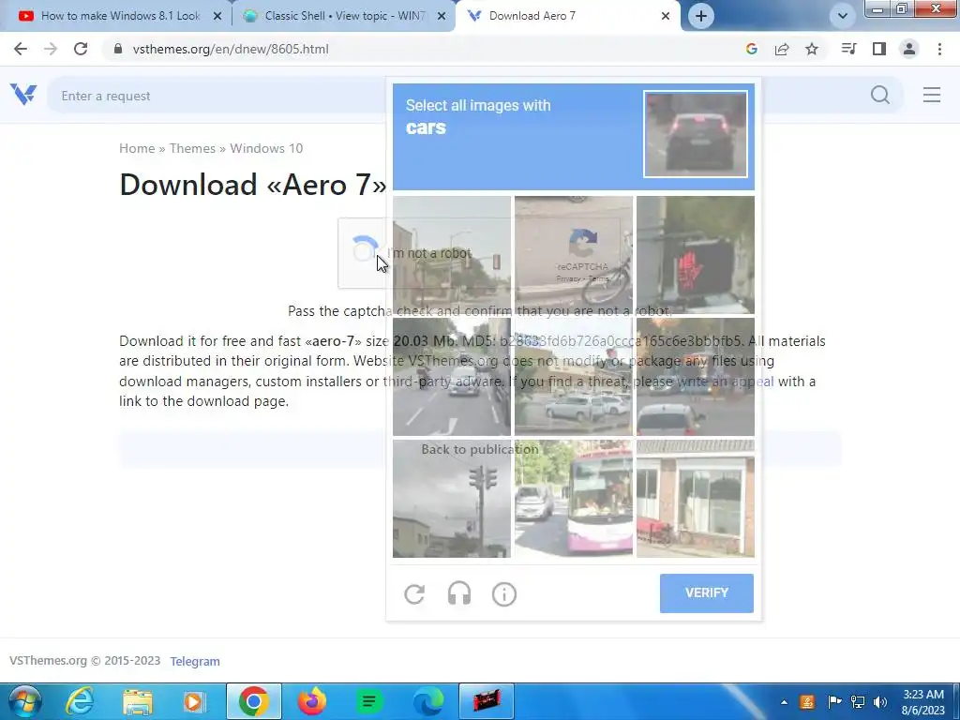Select captcha tile with parked bicycle
This screenshot has height=720, width=960.
(574, 255)
